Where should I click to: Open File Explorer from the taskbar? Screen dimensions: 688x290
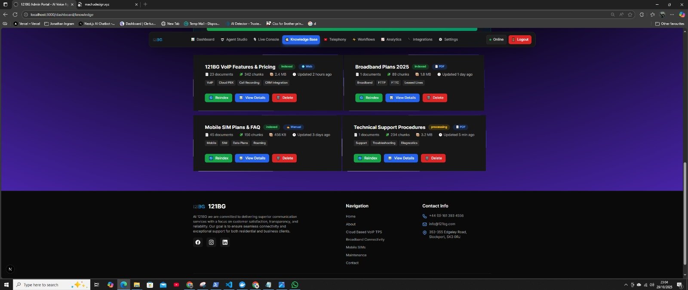tap(137, 285)
